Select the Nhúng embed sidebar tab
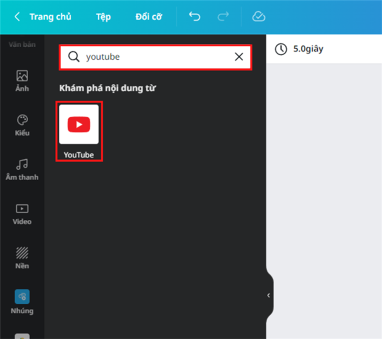 22,302
